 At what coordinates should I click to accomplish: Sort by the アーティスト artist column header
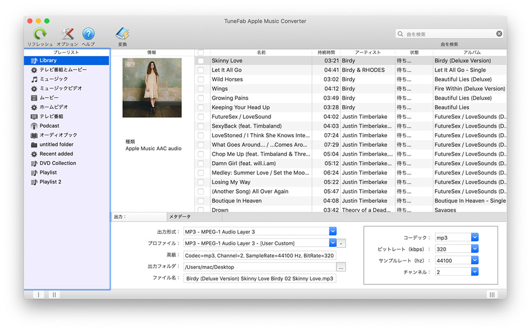tap(368, 53)
